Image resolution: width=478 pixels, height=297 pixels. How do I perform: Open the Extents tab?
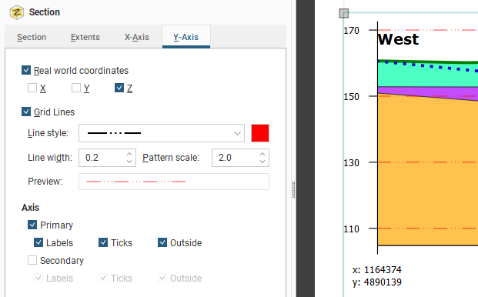[85, 37]
